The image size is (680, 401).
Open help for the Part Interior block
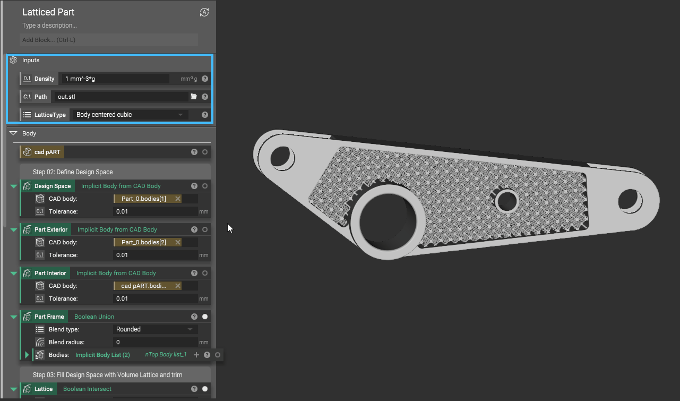point(194,273)
